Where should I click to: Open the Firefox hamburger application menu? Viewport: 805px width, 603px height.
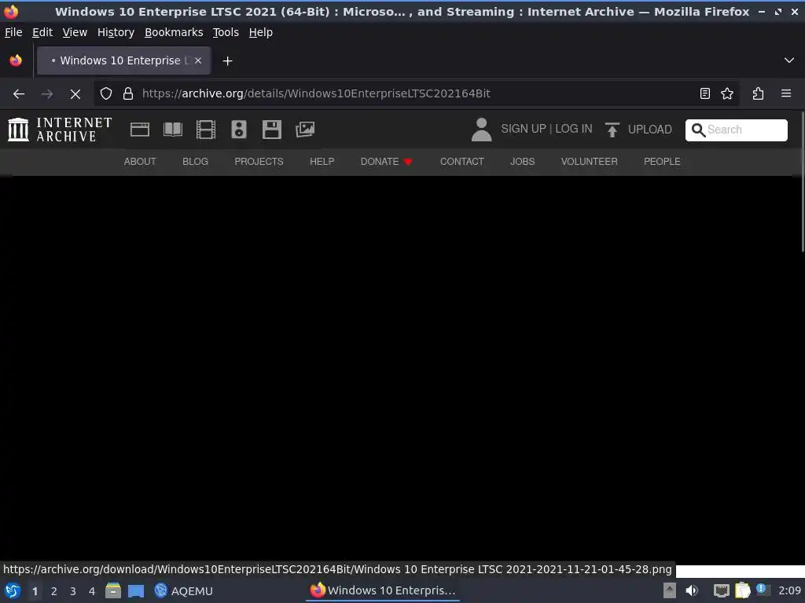pyautogui.click(x=786, y=94)
